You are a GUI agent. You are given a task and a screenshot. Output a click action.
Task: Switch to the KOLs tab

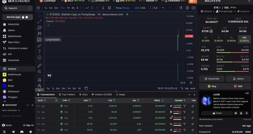[83, 94]
